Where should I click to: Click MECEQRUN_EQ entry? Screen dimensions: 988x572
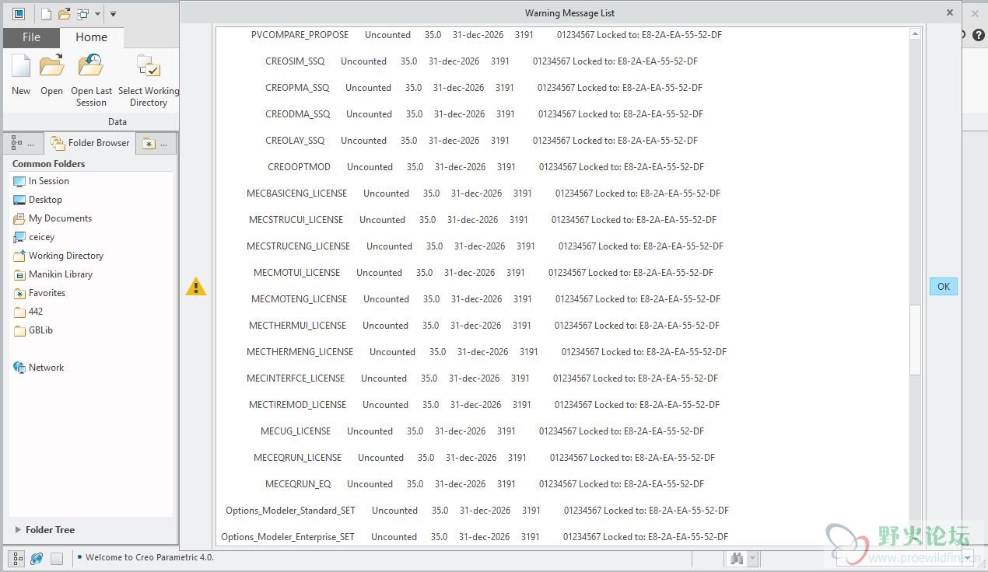485,484
